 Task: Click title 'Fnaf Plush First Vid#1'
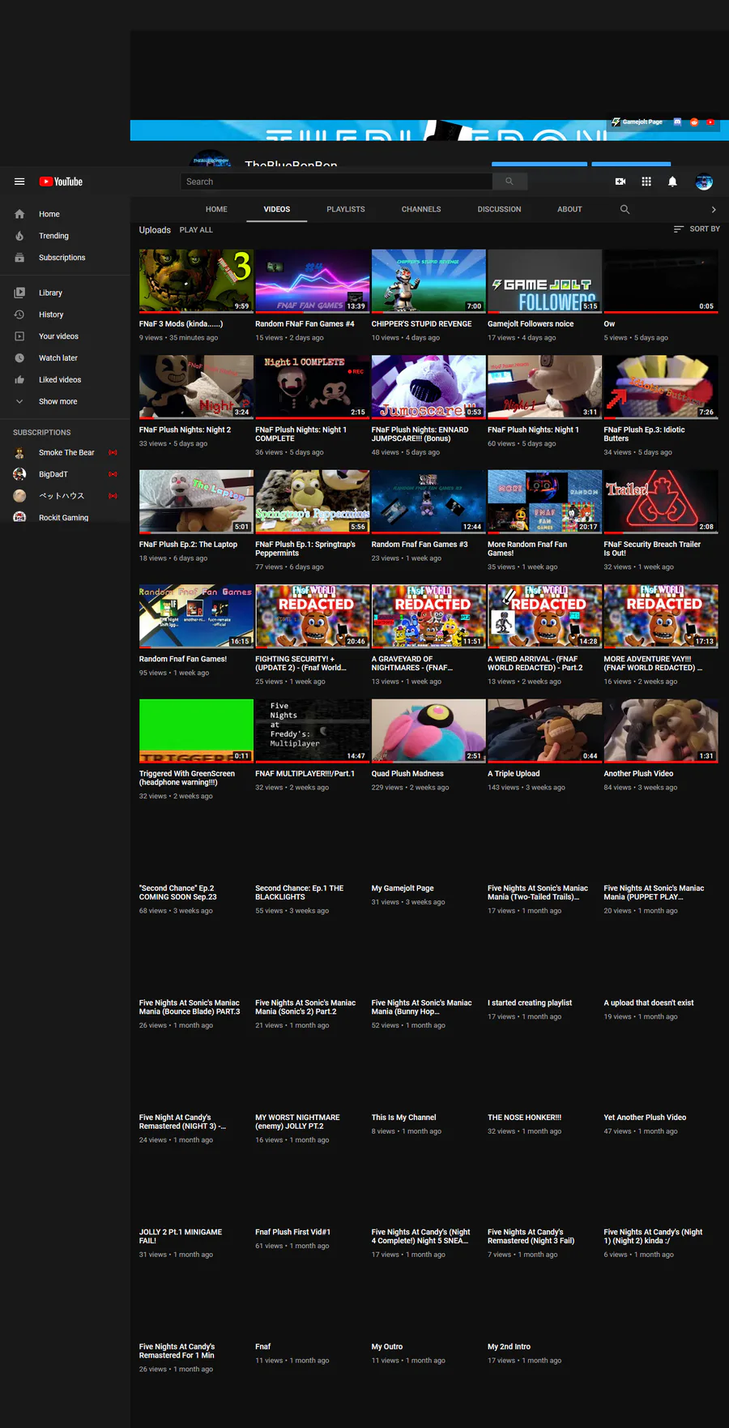[x=292, y=1232]
